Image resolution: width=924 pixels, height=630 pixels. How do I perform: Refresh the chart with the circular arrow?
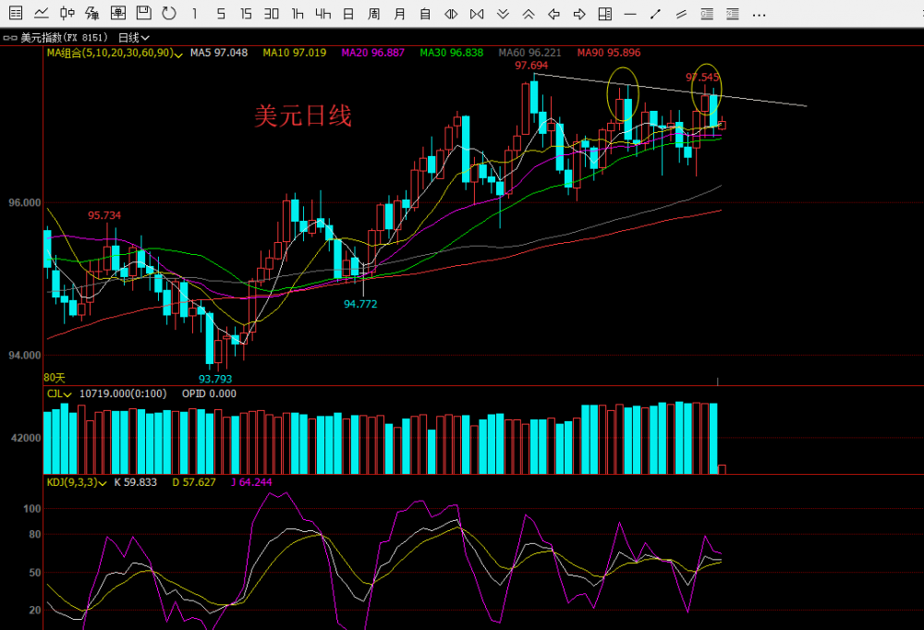169,13
